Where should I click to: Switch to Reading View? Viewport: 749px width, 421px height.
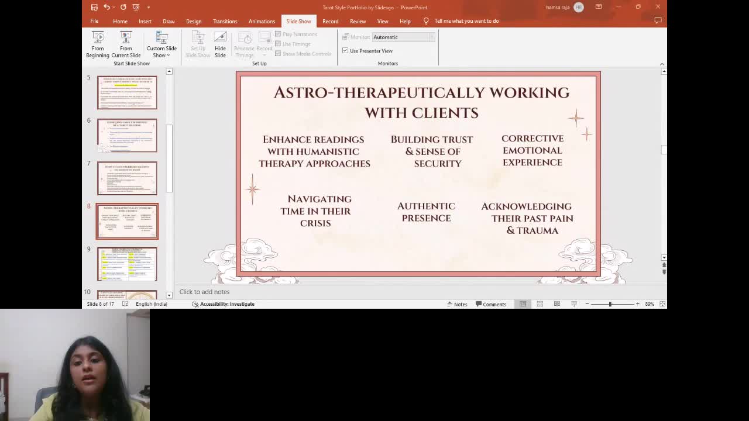pyautogui.click(x=557, y=304)
